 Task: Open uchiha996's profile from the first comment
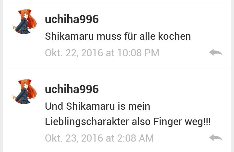pyautogui.click(x=72, y=19)
